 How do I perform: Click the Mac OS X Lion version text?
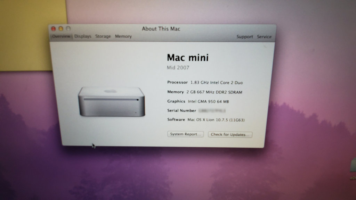(x=217, y=120)
